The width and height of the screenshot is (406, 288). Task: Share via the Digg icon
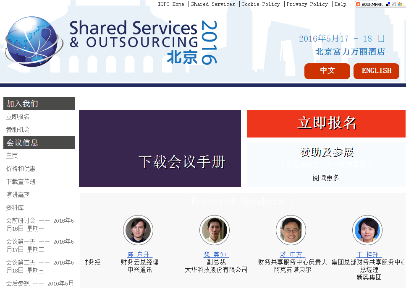click(x=394, y=4)
